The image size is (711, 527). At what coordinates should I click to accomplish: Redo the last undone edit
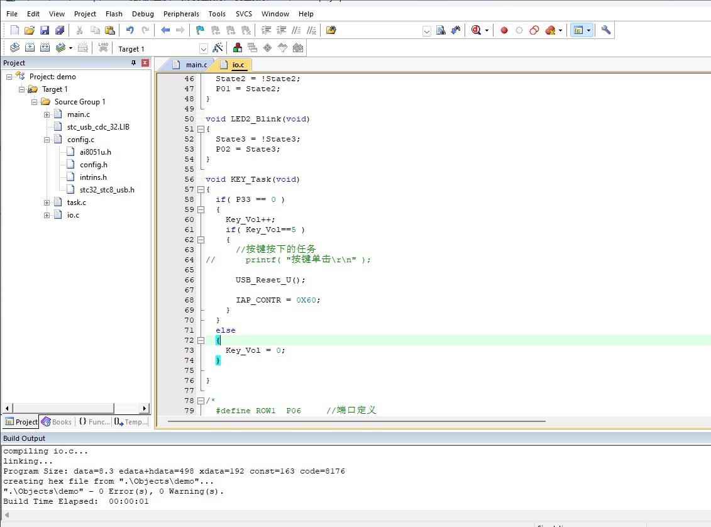pyautogui.click(x=145, y=30)
